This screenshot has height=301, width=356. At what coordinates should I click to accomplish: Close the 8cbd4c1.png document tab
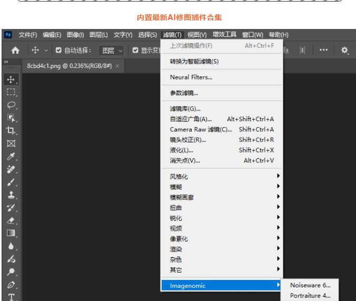click(117, 66)
